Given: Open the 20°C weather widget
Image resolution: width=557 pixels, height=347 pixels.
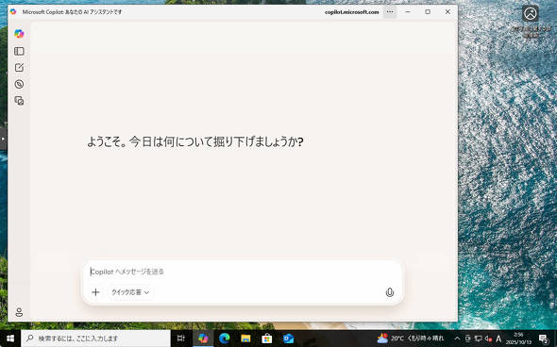Looking at the screenshot, I should (411, 339).
